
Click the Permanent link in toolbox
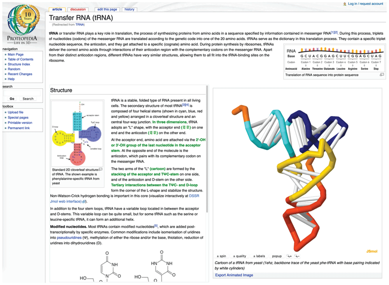[x=19, y=128]
